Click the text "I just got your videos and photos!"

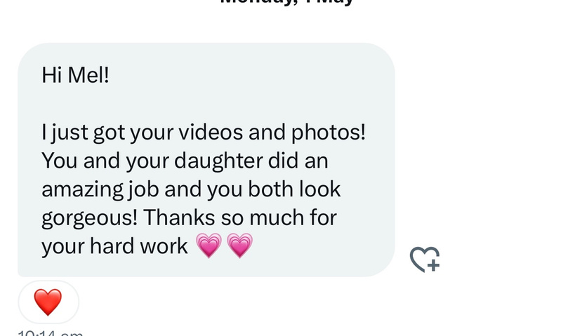point(204,132)
